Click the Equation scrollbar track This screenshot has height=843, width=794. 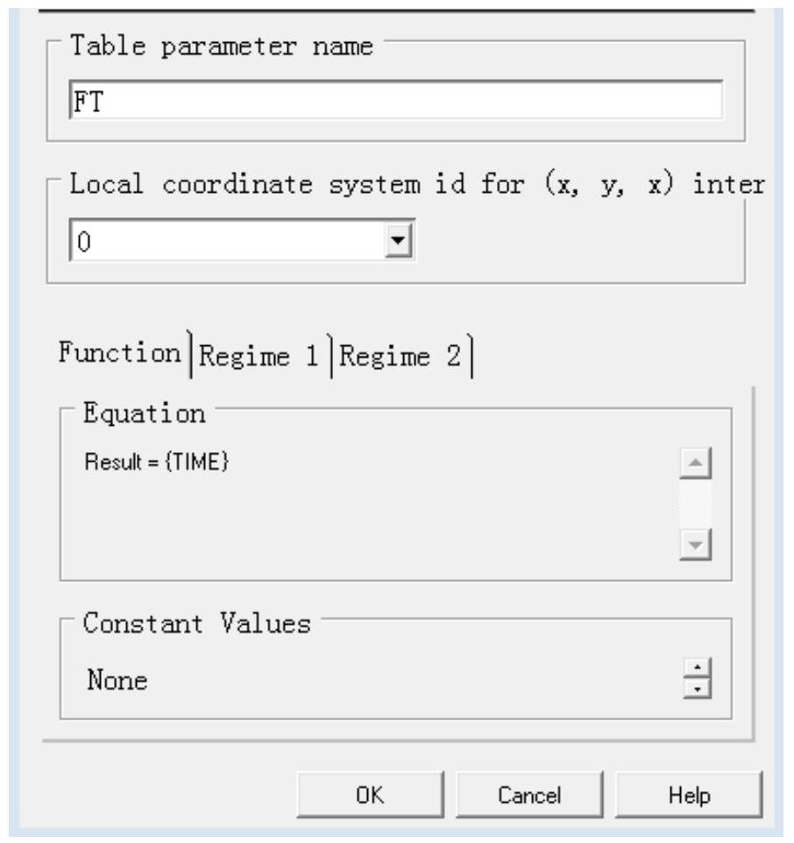click(696, 506)
